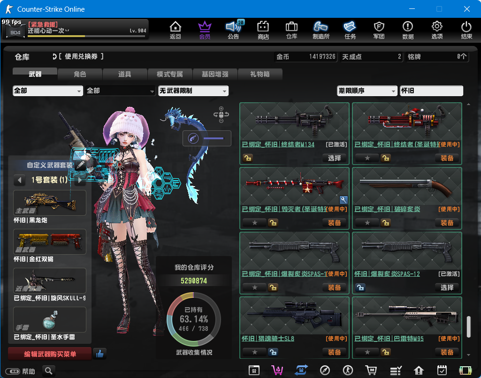The width and height of the screenshot is (481, 378).
Task: Click the compass icon in bottom bar
Action: coord(325,370)
